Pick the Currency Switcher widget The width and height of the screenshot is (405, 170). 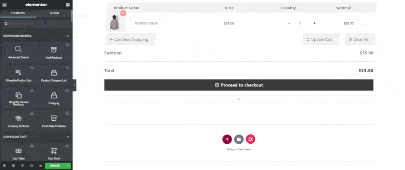18,121
